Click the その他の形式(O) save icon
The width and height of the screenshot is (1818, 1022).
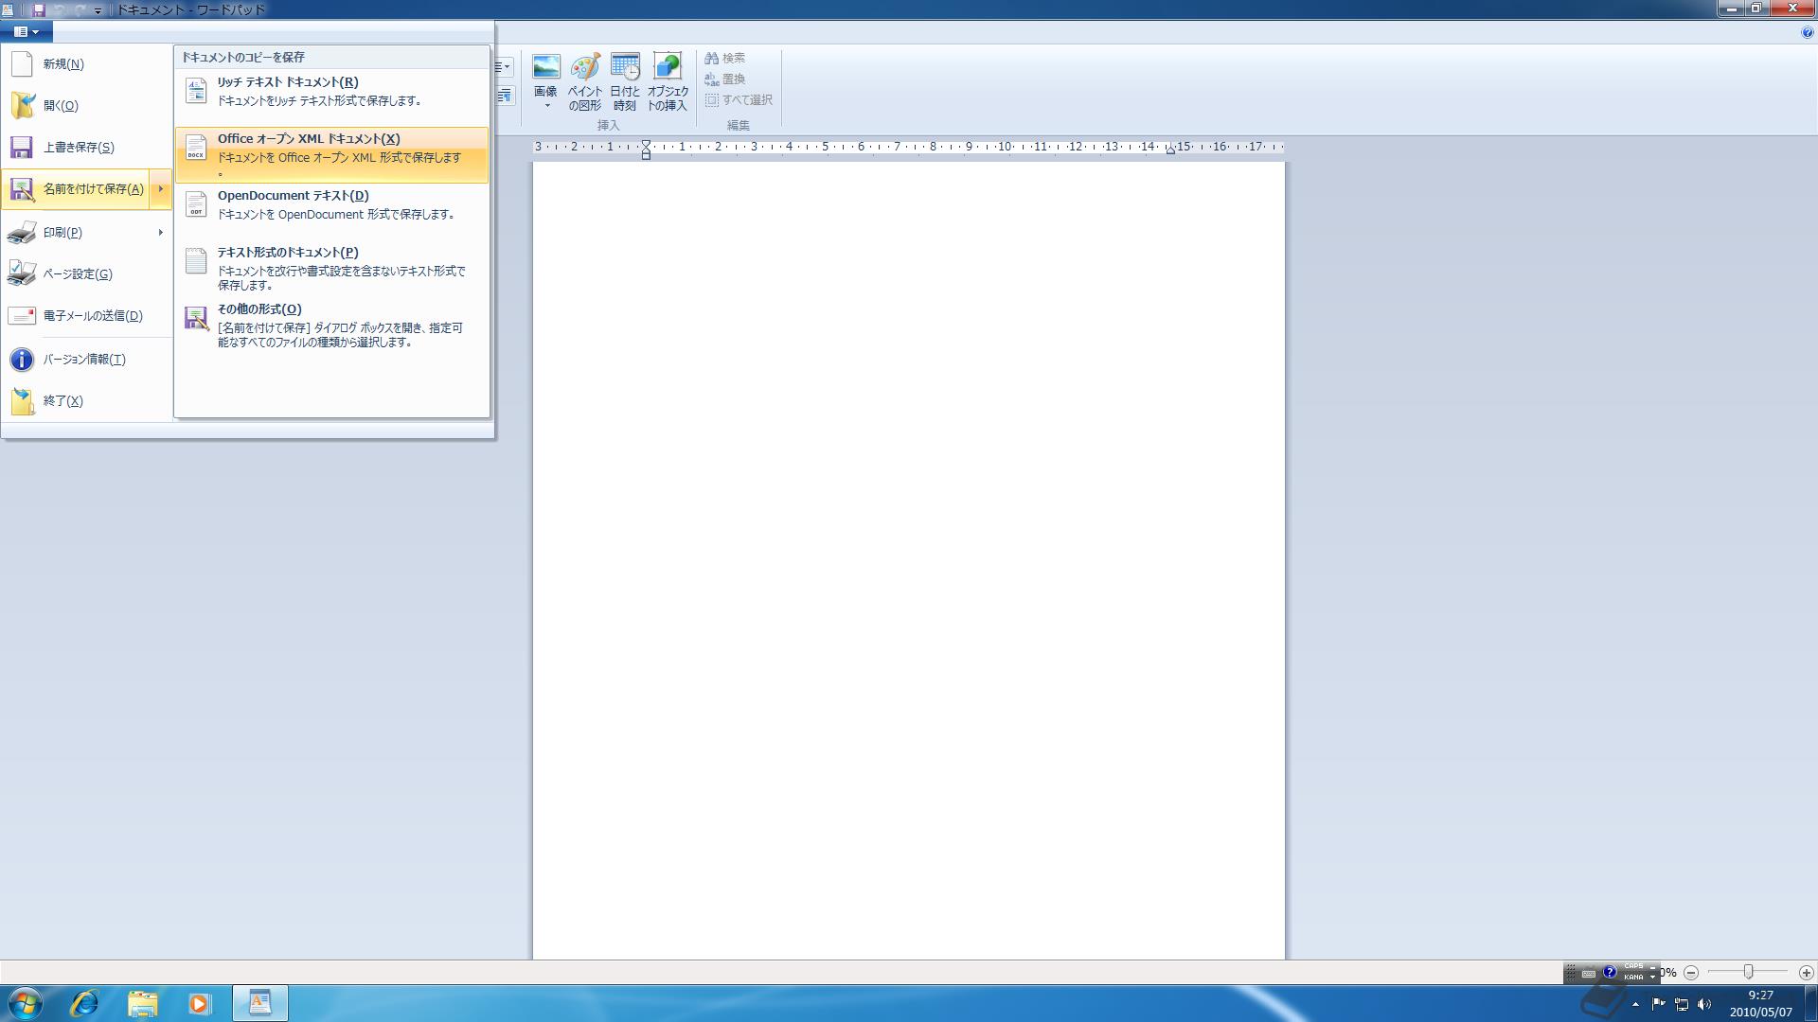tap(196, 318)
